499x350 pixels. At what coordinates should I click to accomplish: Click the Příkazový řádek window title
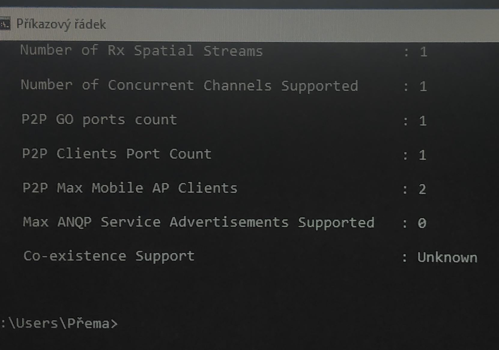(61, 24)
